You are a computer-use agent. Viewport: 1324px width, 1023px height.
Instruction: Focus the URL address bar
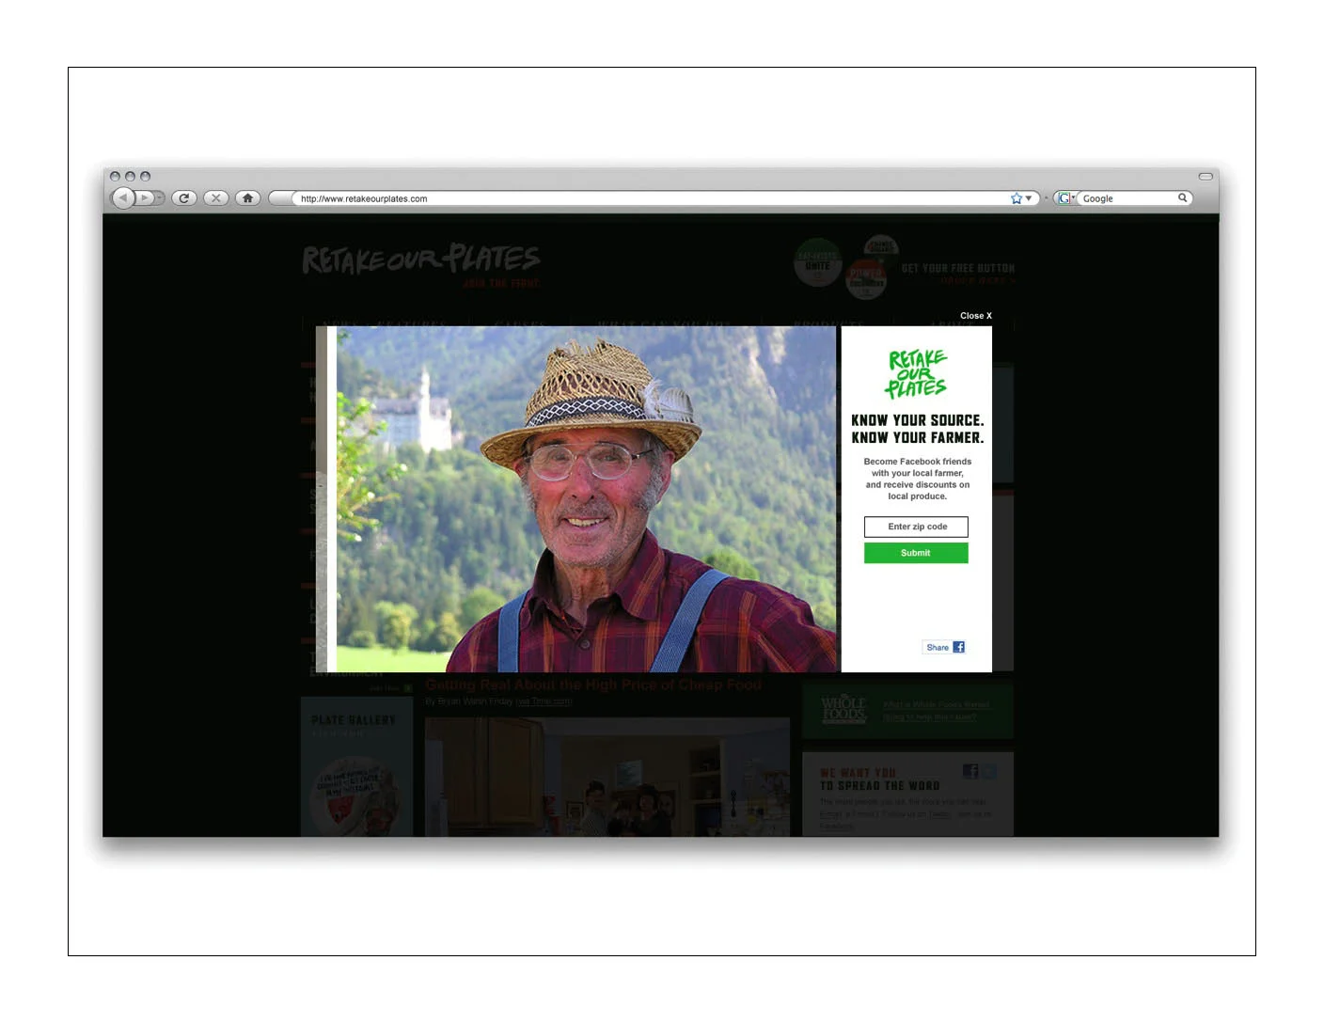tap(654, 198)
